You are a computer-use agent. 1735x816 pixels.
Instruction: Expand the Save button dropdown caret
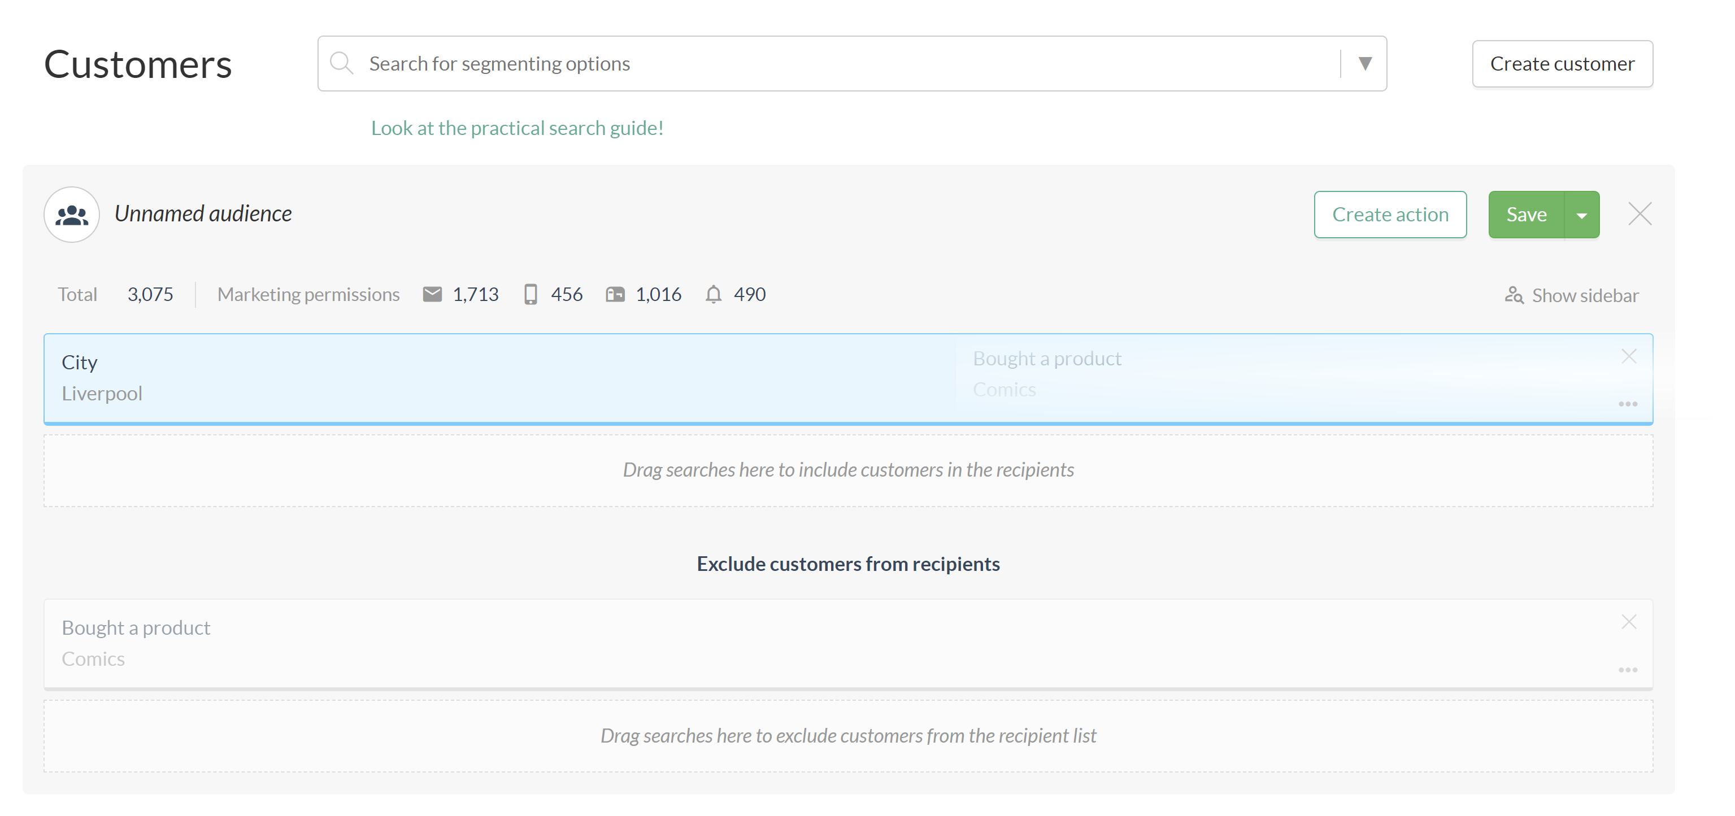tap(1581, 215)
